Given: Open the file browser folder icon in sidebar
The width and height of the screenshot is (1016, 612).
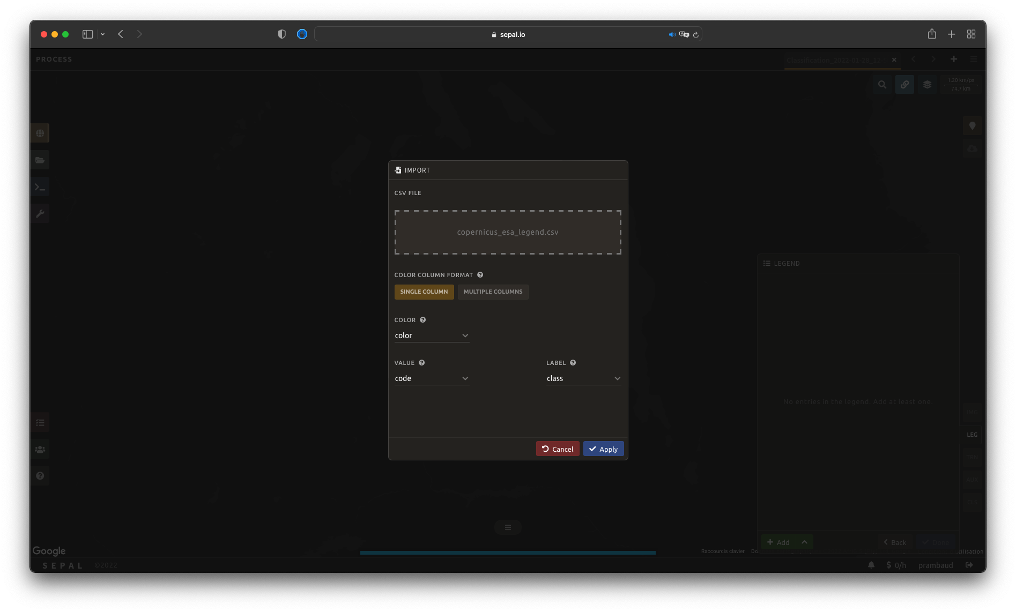Looking at the screenshot, I should click(40, 160).
